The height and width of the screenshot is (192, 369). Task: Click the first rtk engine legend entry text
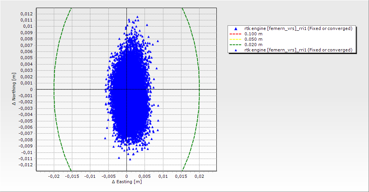(x=298, y=28)
